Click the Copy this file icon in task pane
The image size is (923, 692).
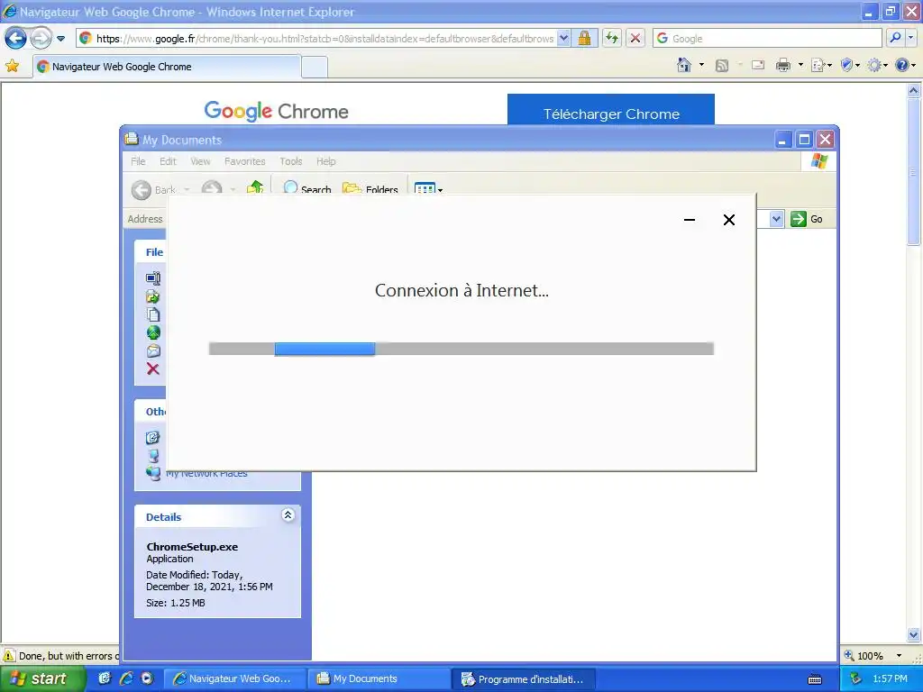[x=153, y=314]
